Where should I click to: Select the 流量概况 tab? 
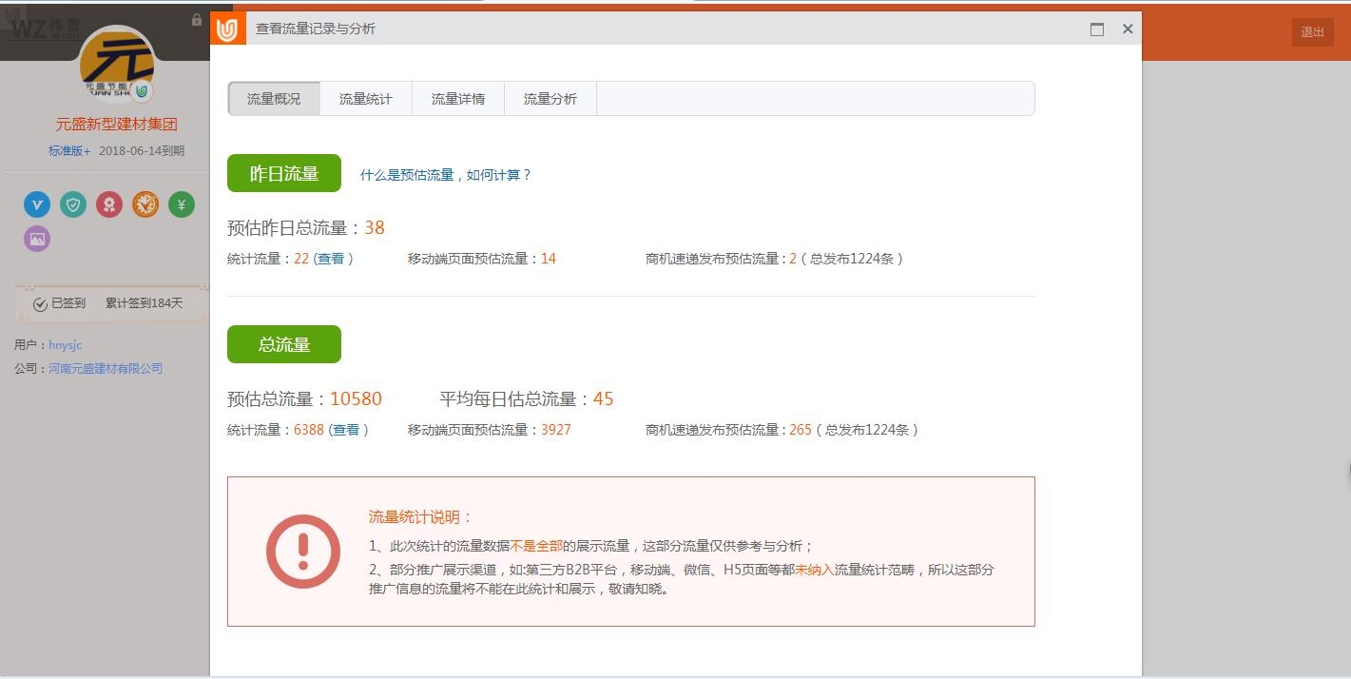(274, 99)
